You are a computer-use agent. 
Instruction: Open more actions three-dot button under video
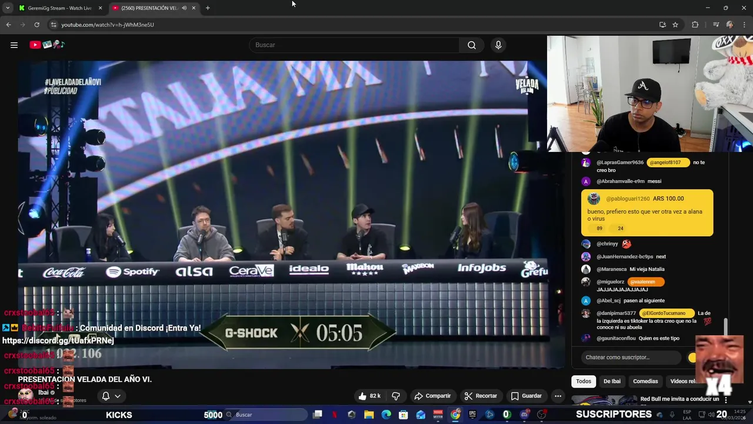[x=558, y=396]
